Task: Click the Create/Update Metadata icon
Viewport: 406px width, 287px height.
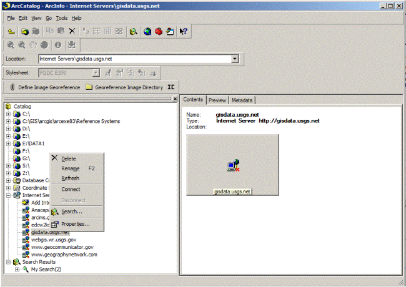Action: 131,73
